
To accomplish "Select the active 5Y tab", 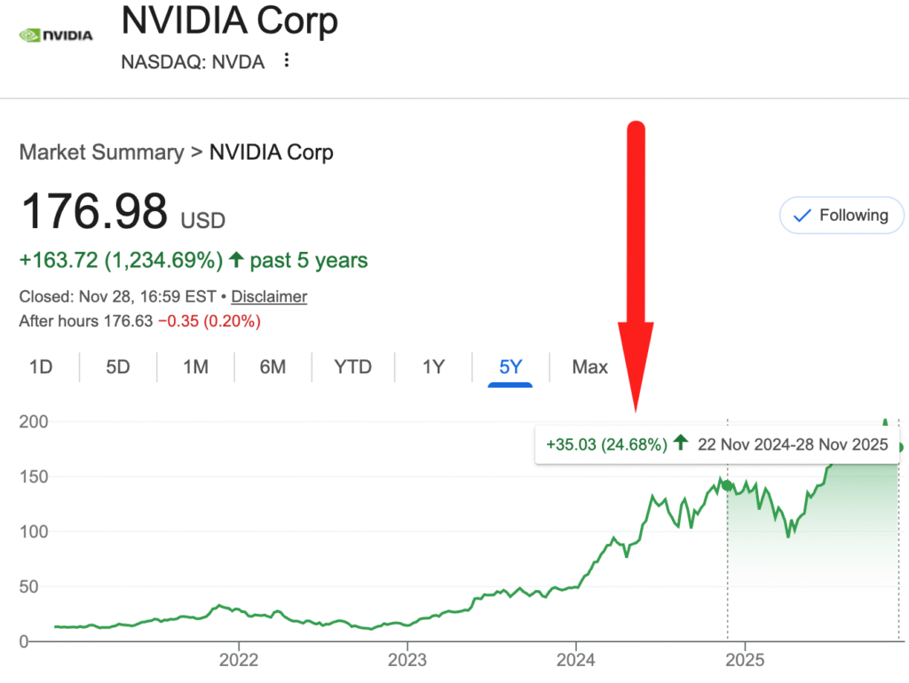I will [510, 366].
